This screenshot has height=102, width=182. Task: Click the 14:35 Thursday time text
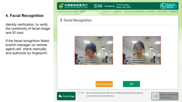(x=123, y=5)
